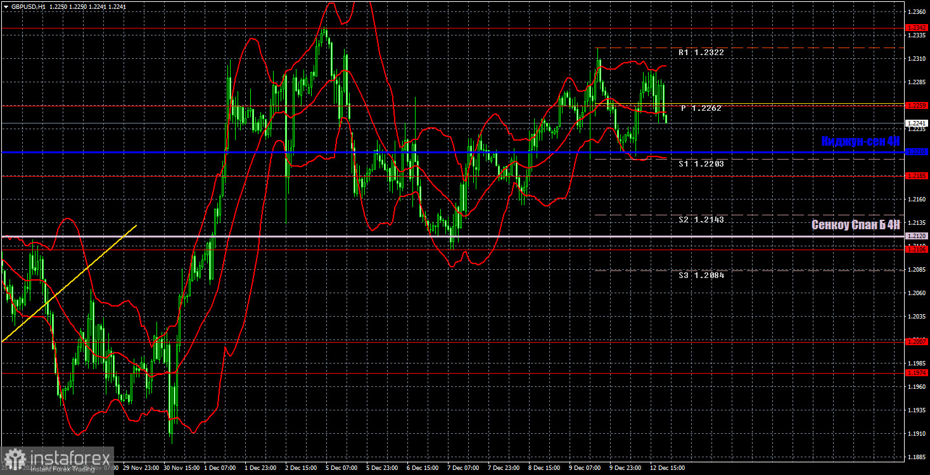Click the red 1.2259 price tag
Image resolution: width=930 pixels, height=475 pixels.
pos(917,105)
